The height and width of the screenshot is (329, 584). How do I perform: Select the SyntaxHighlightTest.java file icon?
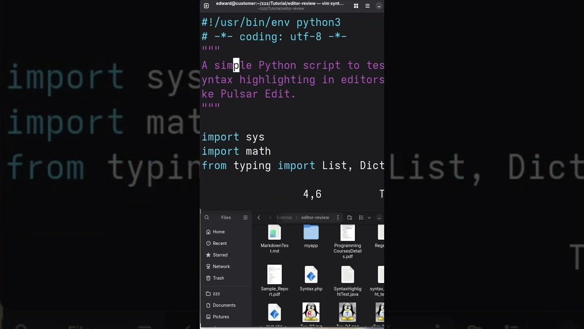[348, 275]
